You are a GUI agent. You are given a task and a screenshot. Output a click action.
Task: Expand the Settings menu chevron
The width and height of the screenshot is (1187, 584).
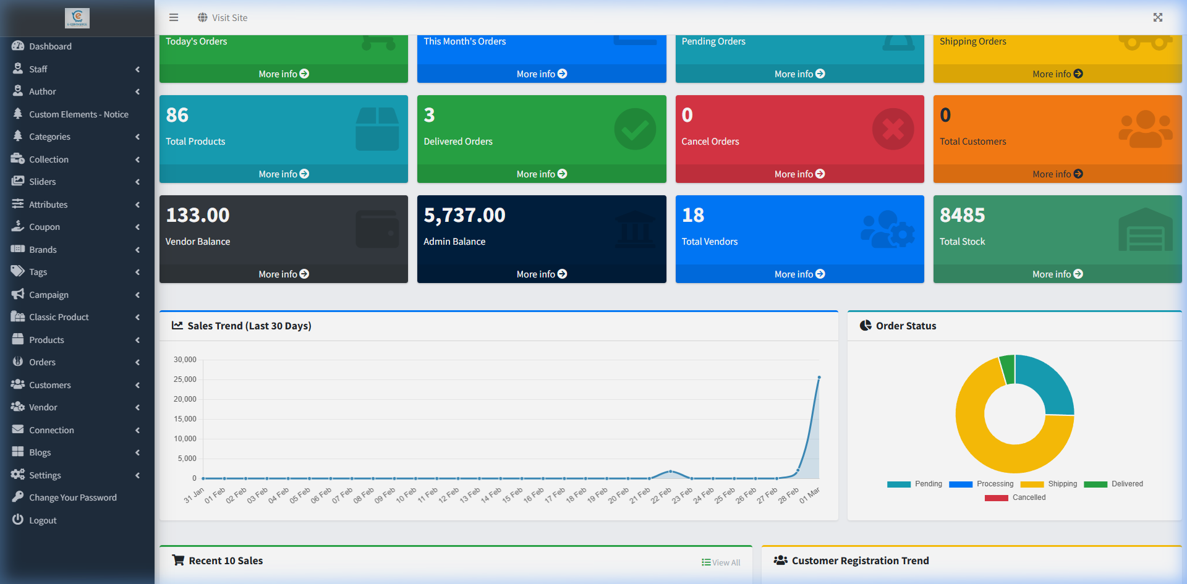[x=137, y=475]
